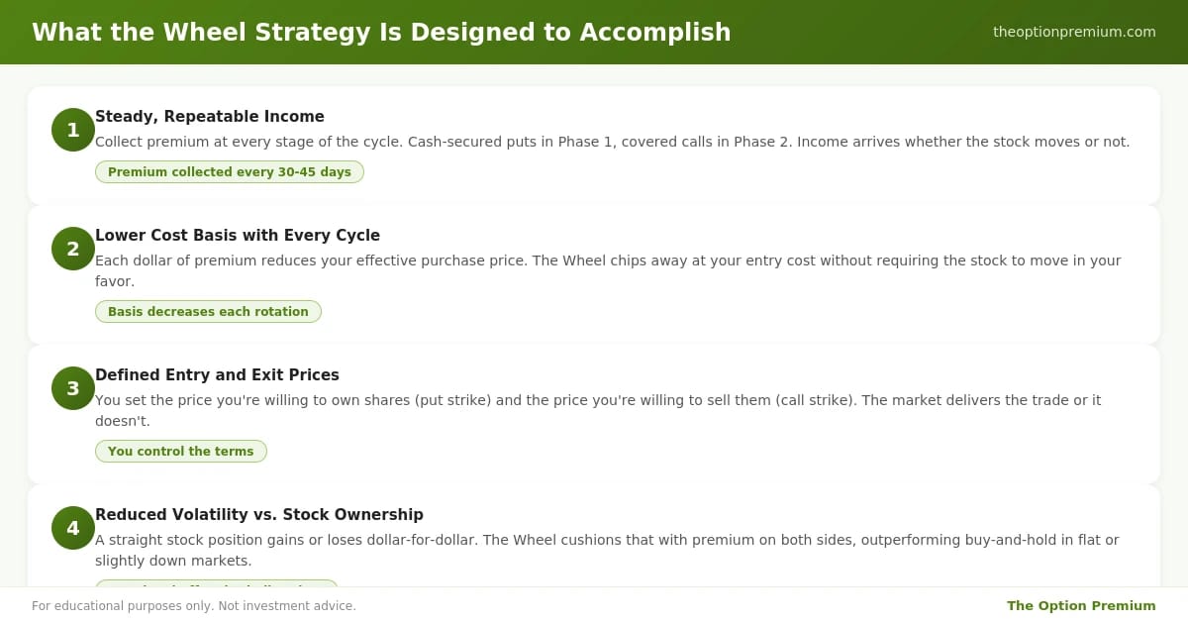Click the partially hidden tag under item 4
Viewport: 1188px width, 624px height.
pos(216,583)
